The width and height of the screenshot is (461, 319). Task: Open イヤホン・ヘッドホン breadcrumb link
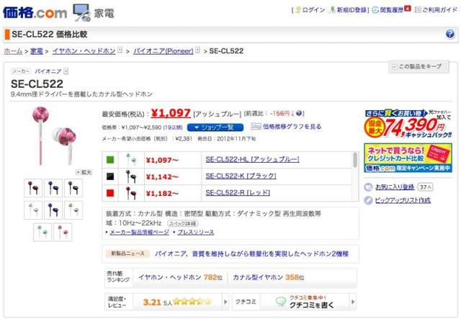[x=84, y=51]
